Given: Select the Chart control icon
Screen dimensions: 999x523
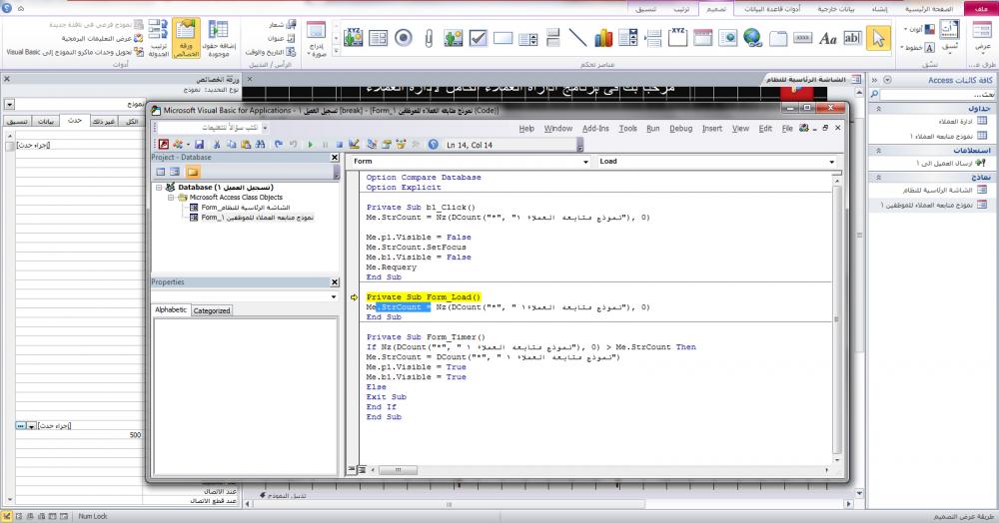Looking at the screenshot, I should (603, 38).
